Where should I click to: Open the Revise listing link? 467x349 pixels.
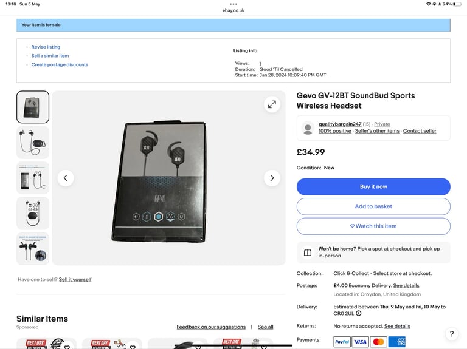click(x=46, y=47)
